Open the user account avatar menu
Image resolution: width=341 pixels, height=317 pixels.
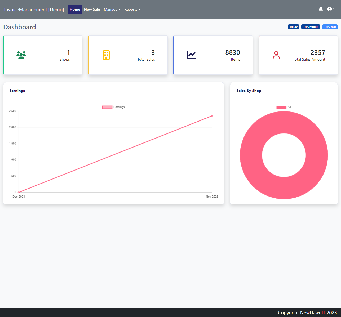pyautogui.click(x=331, y=9)
